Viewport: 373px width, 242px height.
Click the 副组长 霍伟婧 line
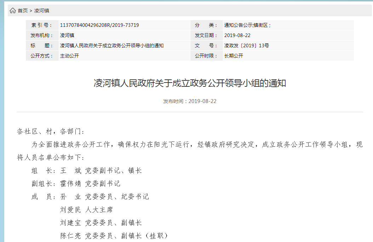point(76,183)
